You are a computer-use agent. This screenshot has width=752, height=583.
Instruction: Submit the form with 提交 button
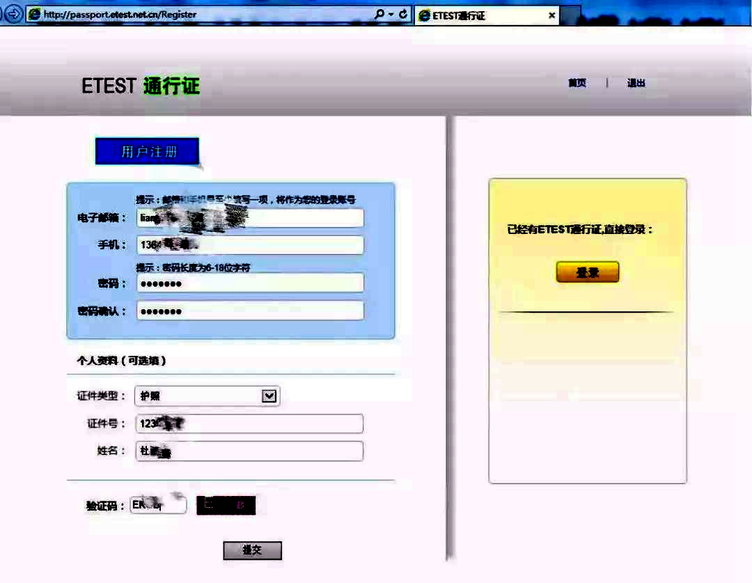[x=252, y=550]
